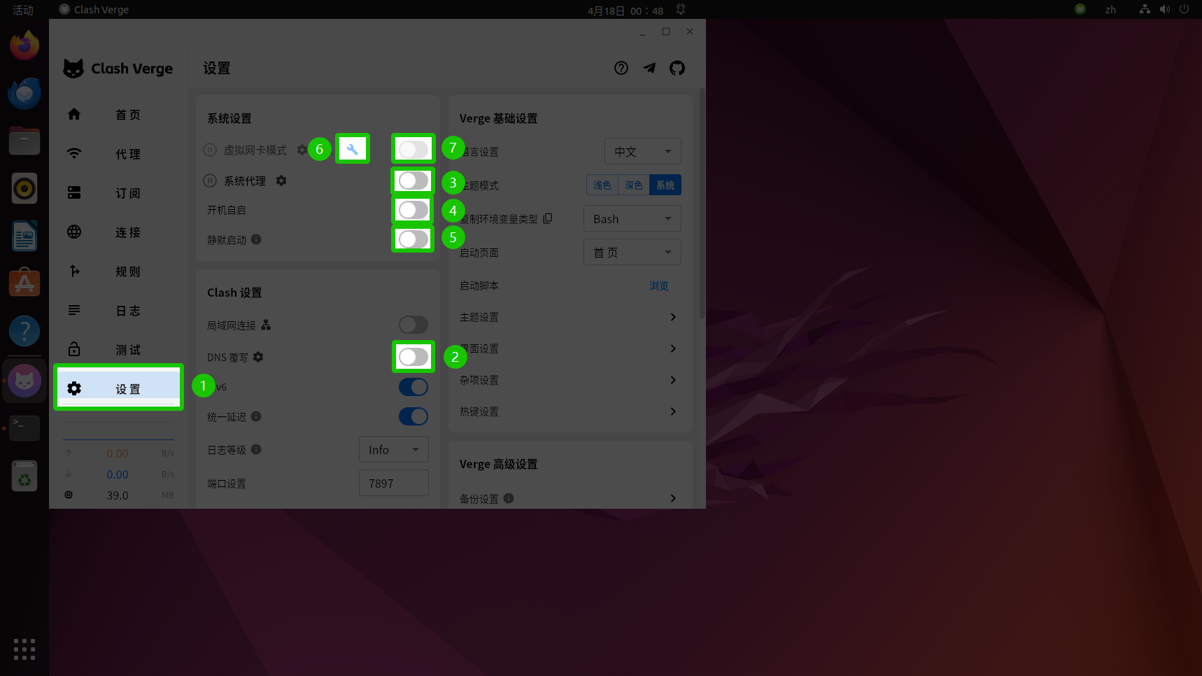Open 活动 overview in top bar

pos(23,10)
